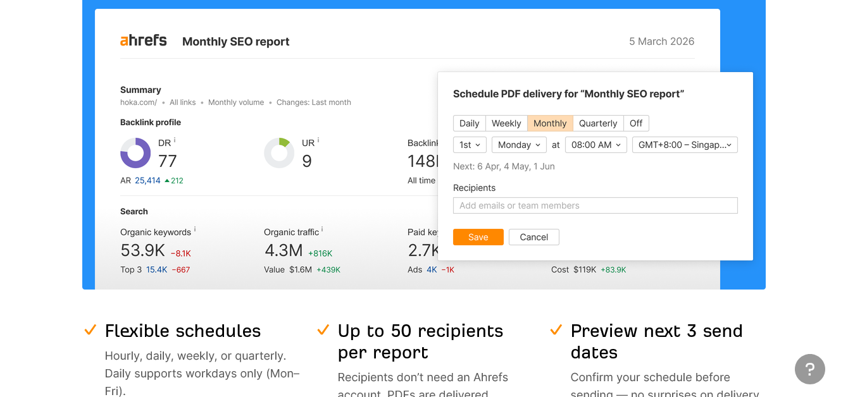The height and width of the screenshot is (397, 848).
Task: Click the recipients email input field
Action: pos(595,205)
